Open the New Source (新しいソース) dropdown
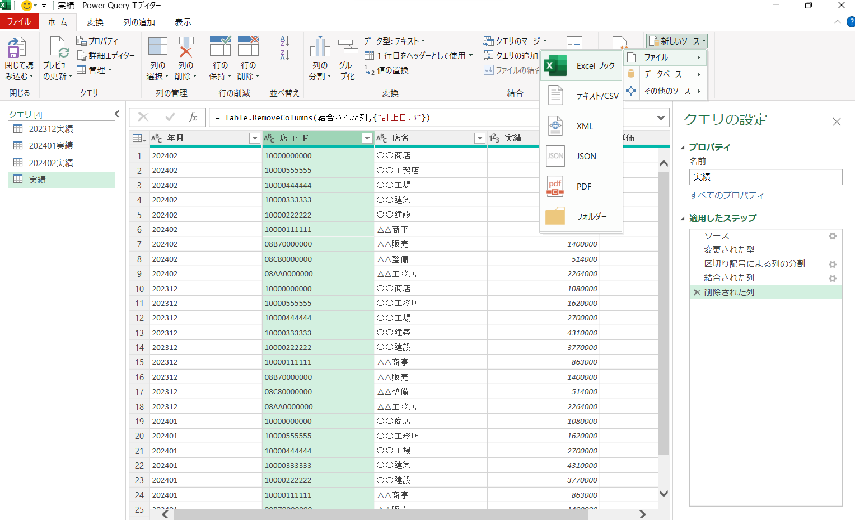This screenshot has height=520, width=855. tap(677, 41)
